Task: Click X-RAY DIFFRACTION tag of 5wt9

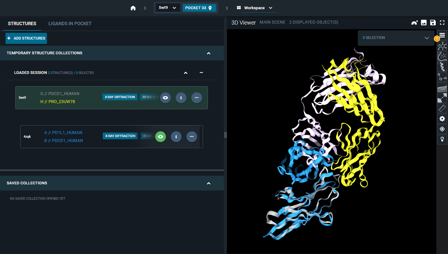Action: pos(120,97)
